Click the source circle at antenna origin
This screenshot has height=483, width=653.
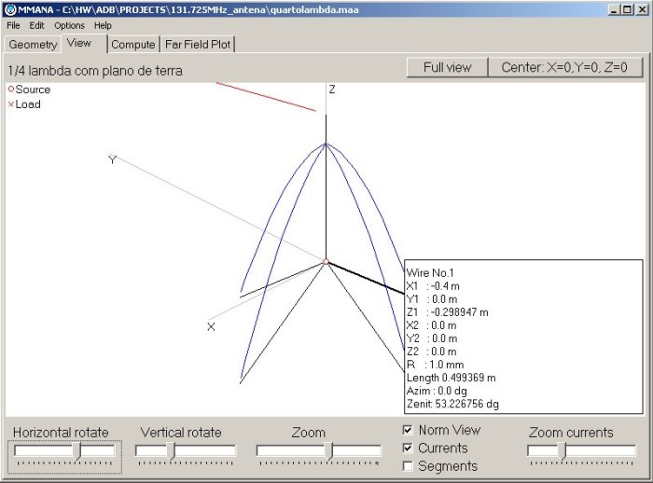click(326, 262)
